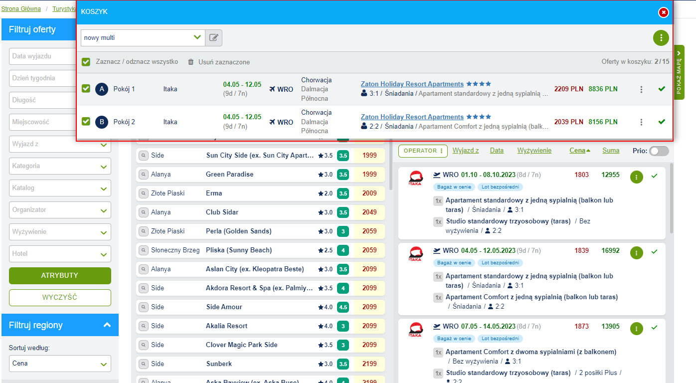The image size is (696, 383).
Task: Click the Data wyjazdu input field
Action: click(x=42, y=56)
